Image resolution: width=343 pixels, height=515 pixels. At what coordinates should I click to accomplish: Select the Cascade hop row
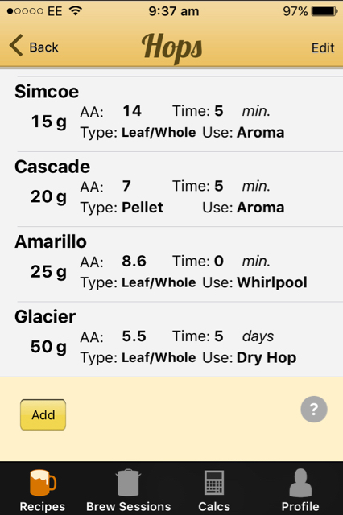click(x=171, y=189)
